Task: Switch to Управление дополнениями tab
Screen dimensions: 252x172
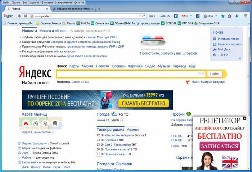Action: [x=73, y=9]
